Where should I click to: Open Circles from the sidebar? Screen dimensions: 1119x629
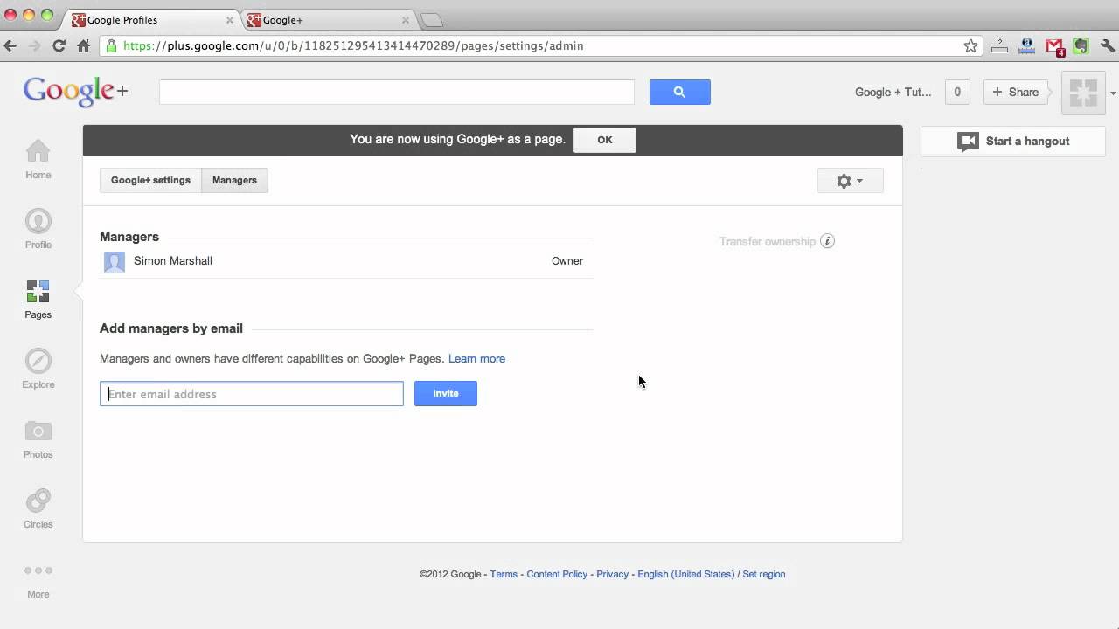coord(38,508)
